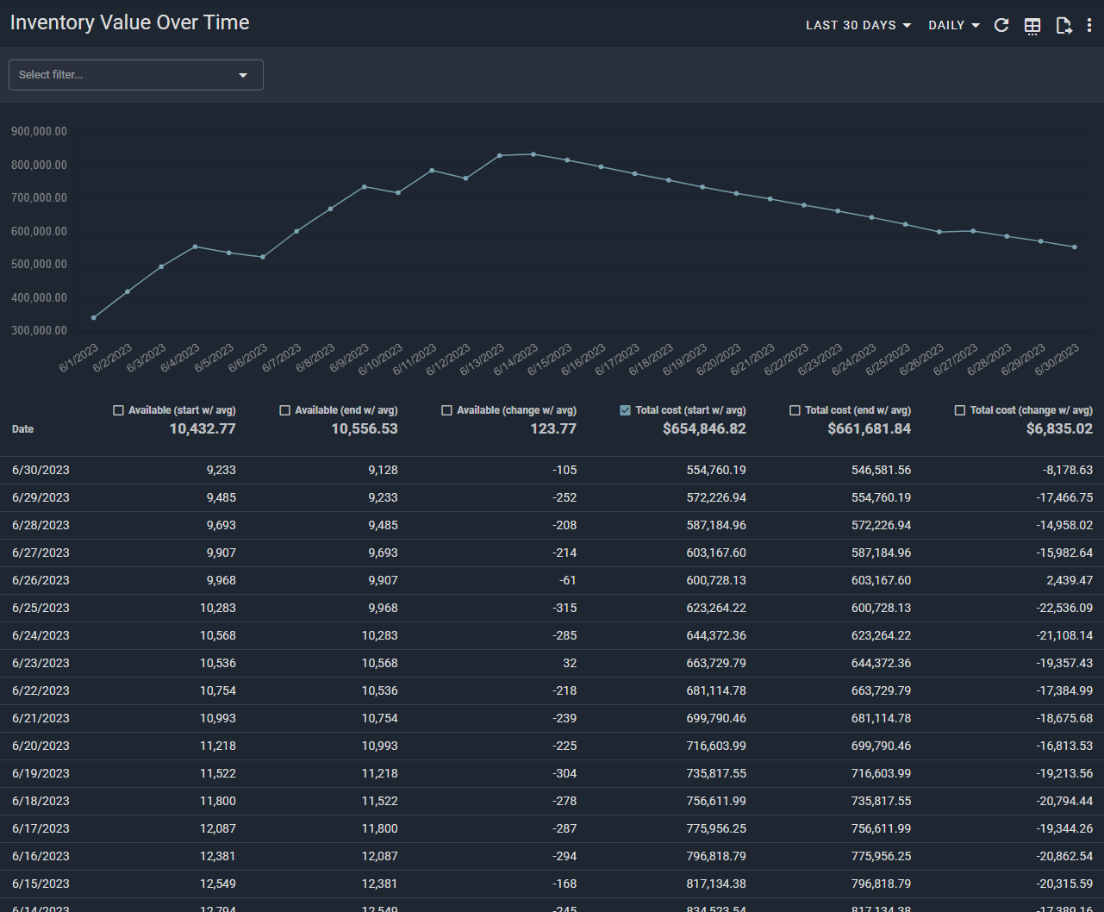Screen dimensions: 1104x912
Task: Click the 6/23/2023 row's 32 change value
Action: [x=569, y=664]
